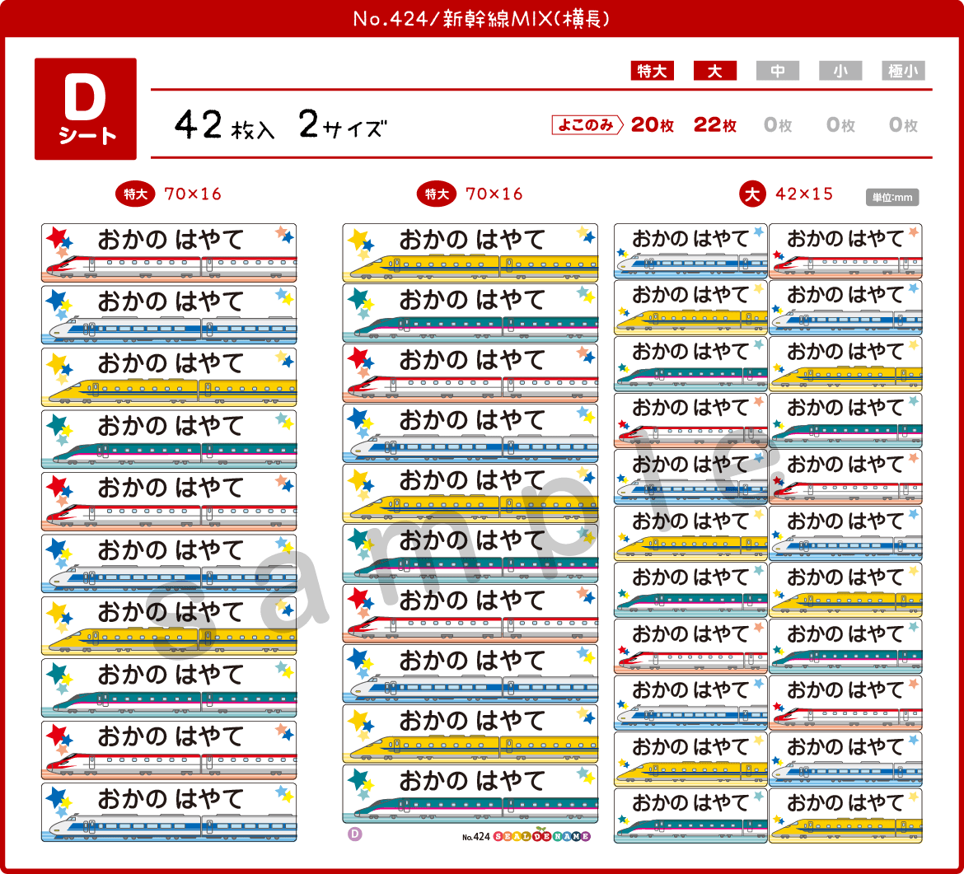
Task: Select the red 大 size tag in top row
Action: 715,71
